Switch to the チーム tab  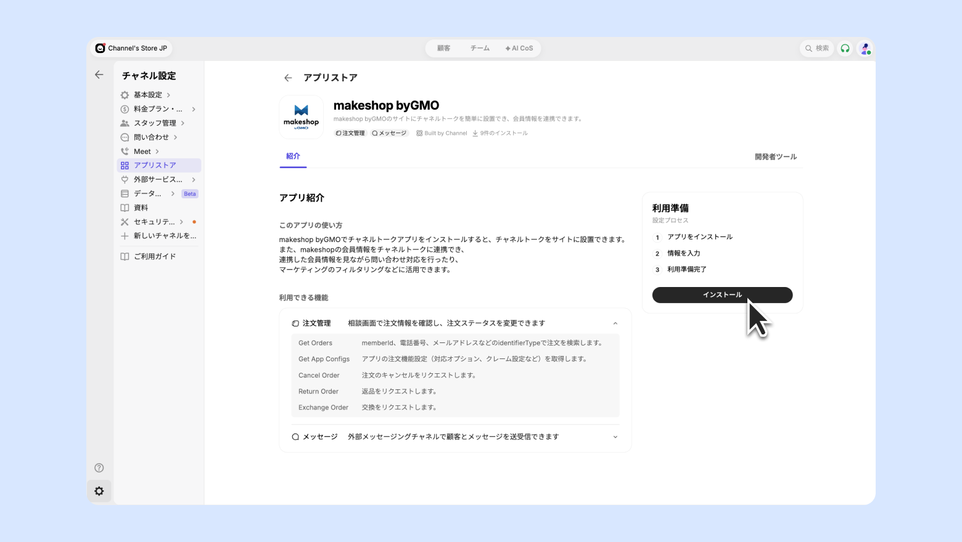(480, 48)
